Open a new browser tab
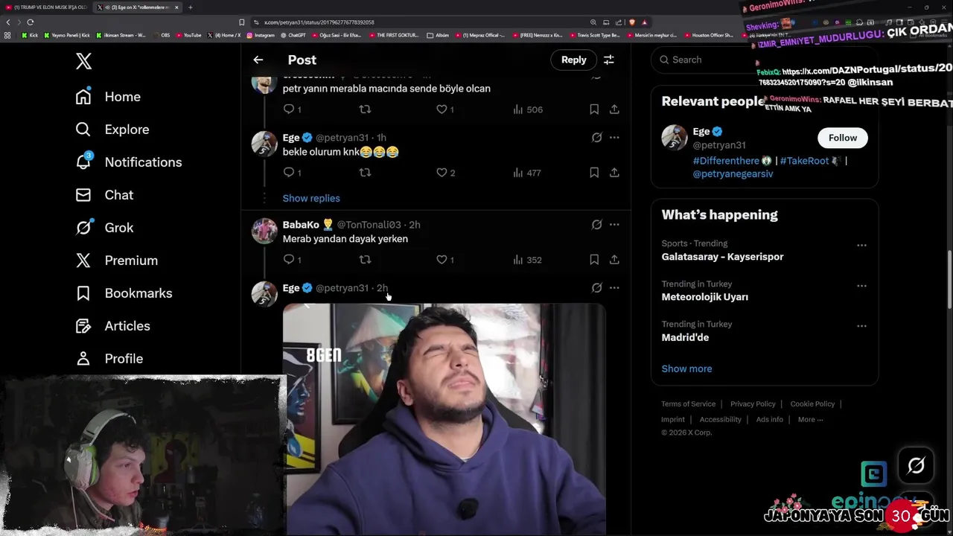The width and height of the screenshot is (953, 536). click(x=190, y=7)
